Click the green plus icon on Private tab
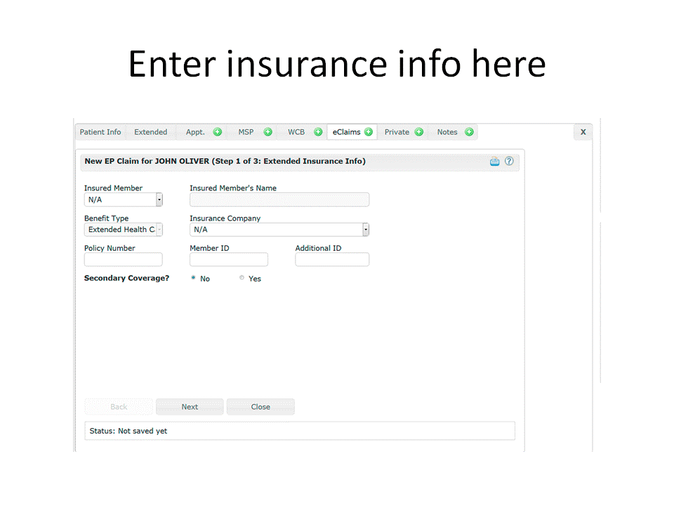The width and height of the screenshot is (674, 506). 419,131
